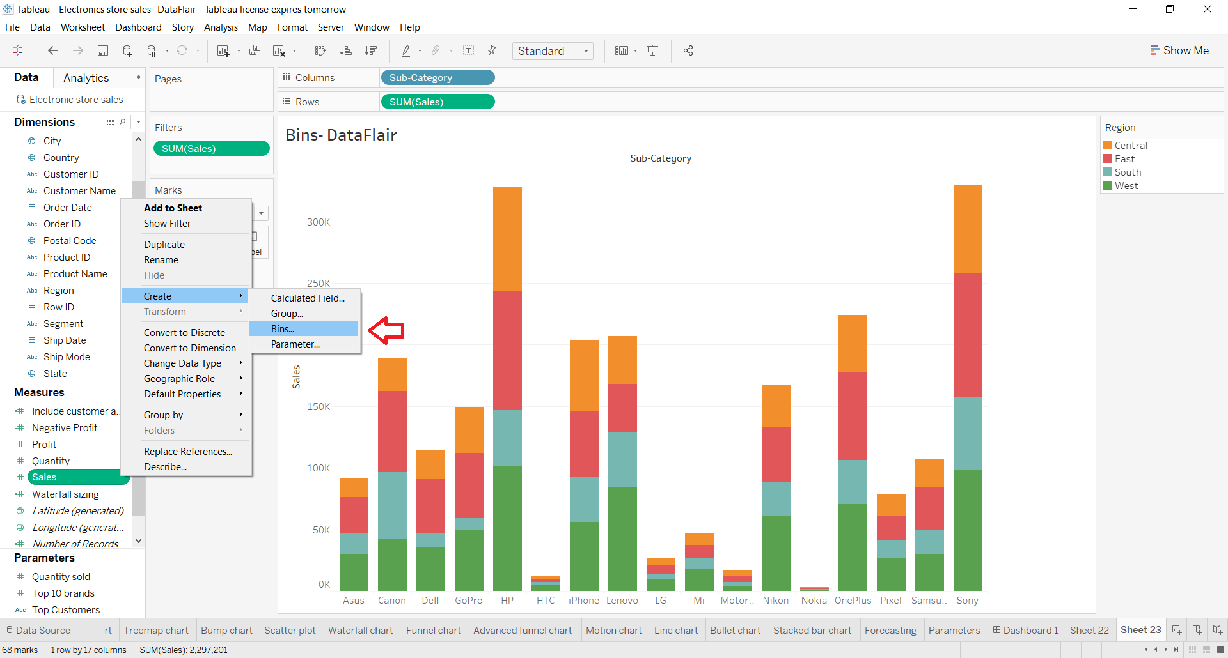The height and width of the screenshot is (658, 1228).
Task: Open the Dashboard 1 tab
Action: point(1025,630)
